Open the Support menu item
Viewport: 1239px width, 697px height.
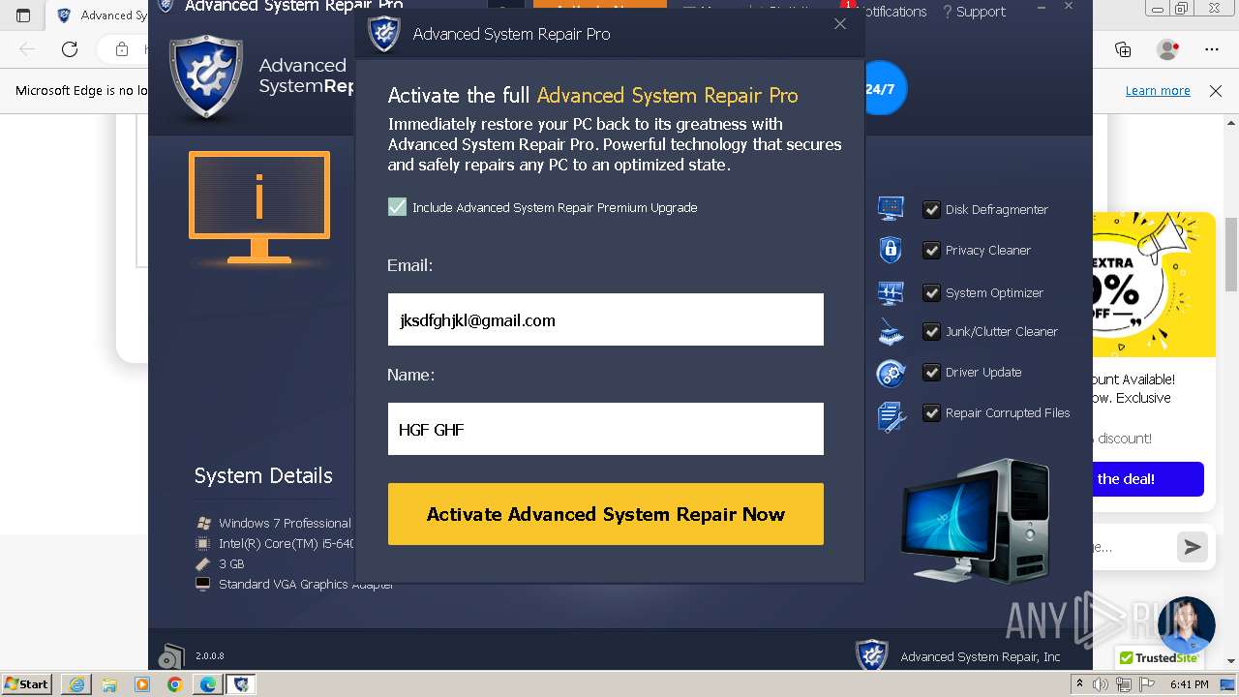(x=974, y=12)
